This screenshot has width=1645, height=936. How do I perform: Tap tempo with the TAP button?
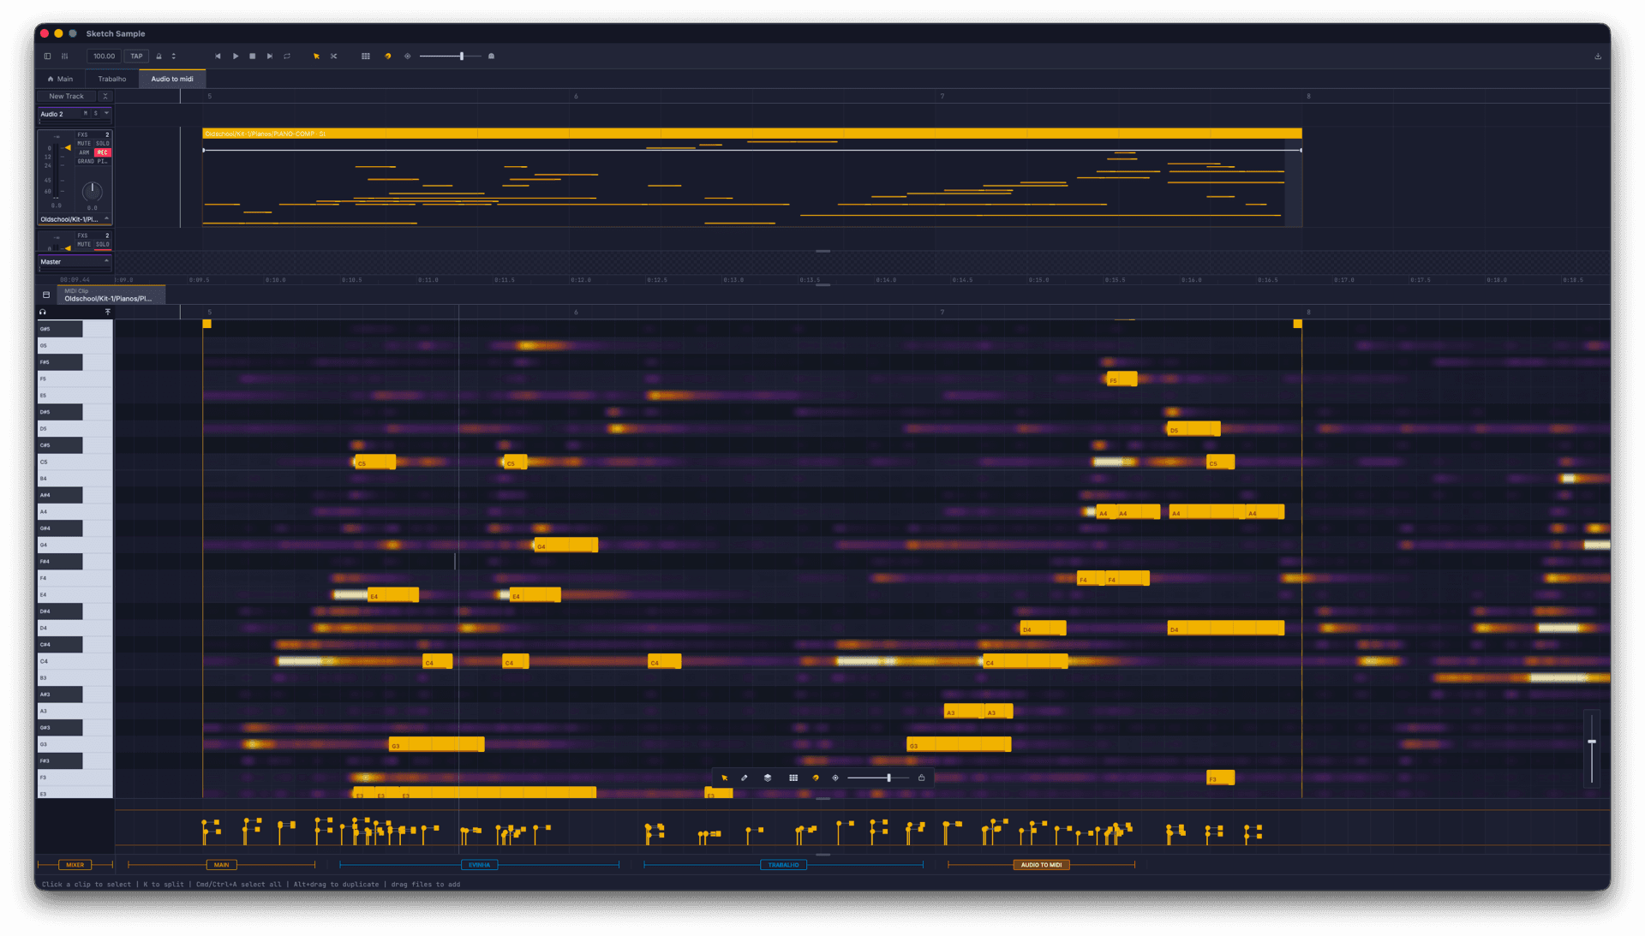pyautogui.click(x=136, y=57)
